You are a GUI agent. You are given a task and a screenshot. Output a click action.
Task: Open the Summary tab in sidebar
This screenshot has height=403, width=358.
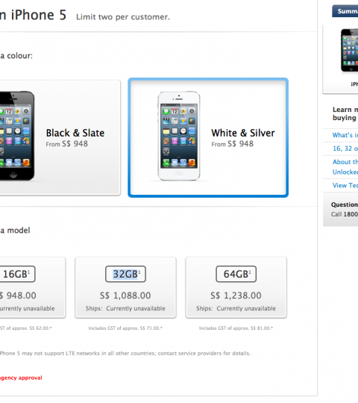pyautogui.click(x=345, y=11)
